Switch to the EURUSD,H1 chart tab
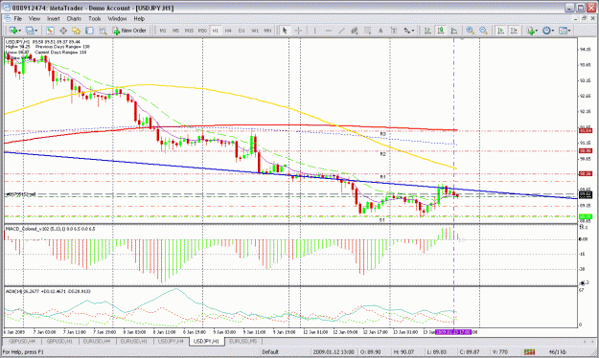The height and width of the screenshot is (358, 599). click(134, 341)
